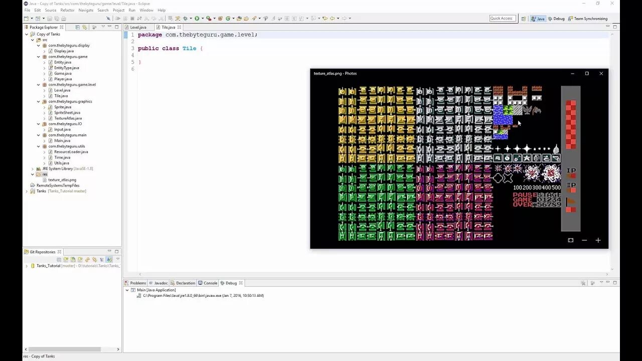Switch to the Javadoc tab

pos(158,283)
